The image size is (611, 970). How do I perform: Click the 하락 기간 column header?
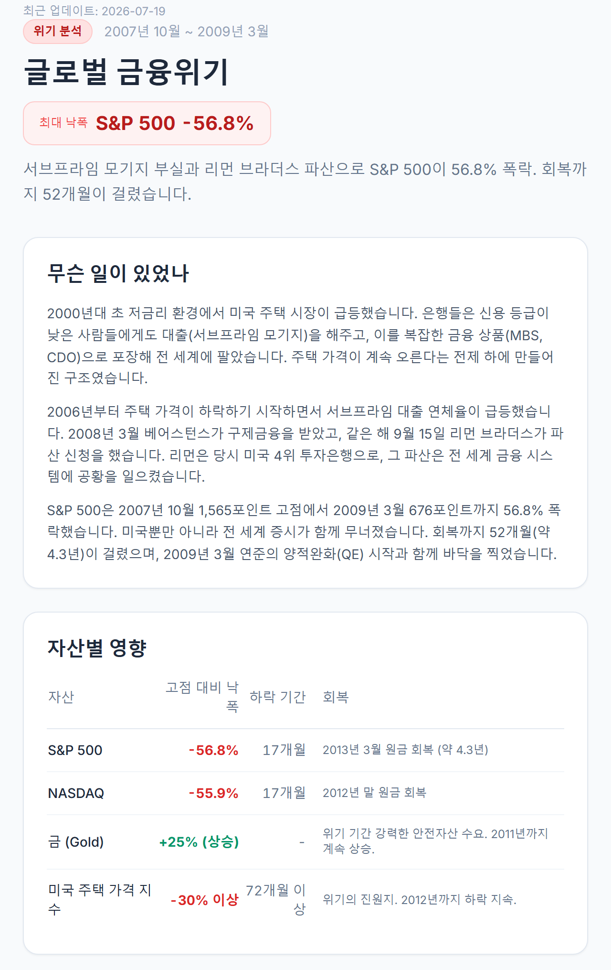pos(277,697)
